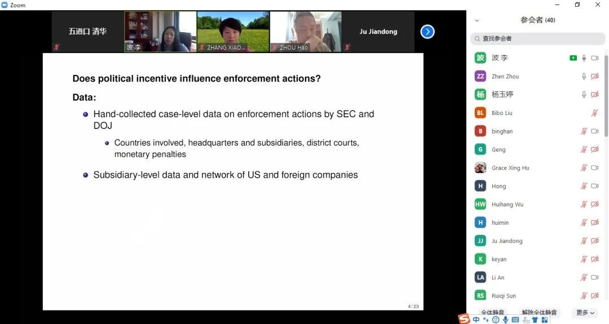Click Zhen Zhou's microphone icon
The height and width of the screenshot is (324, 609).
click(584, 77)
